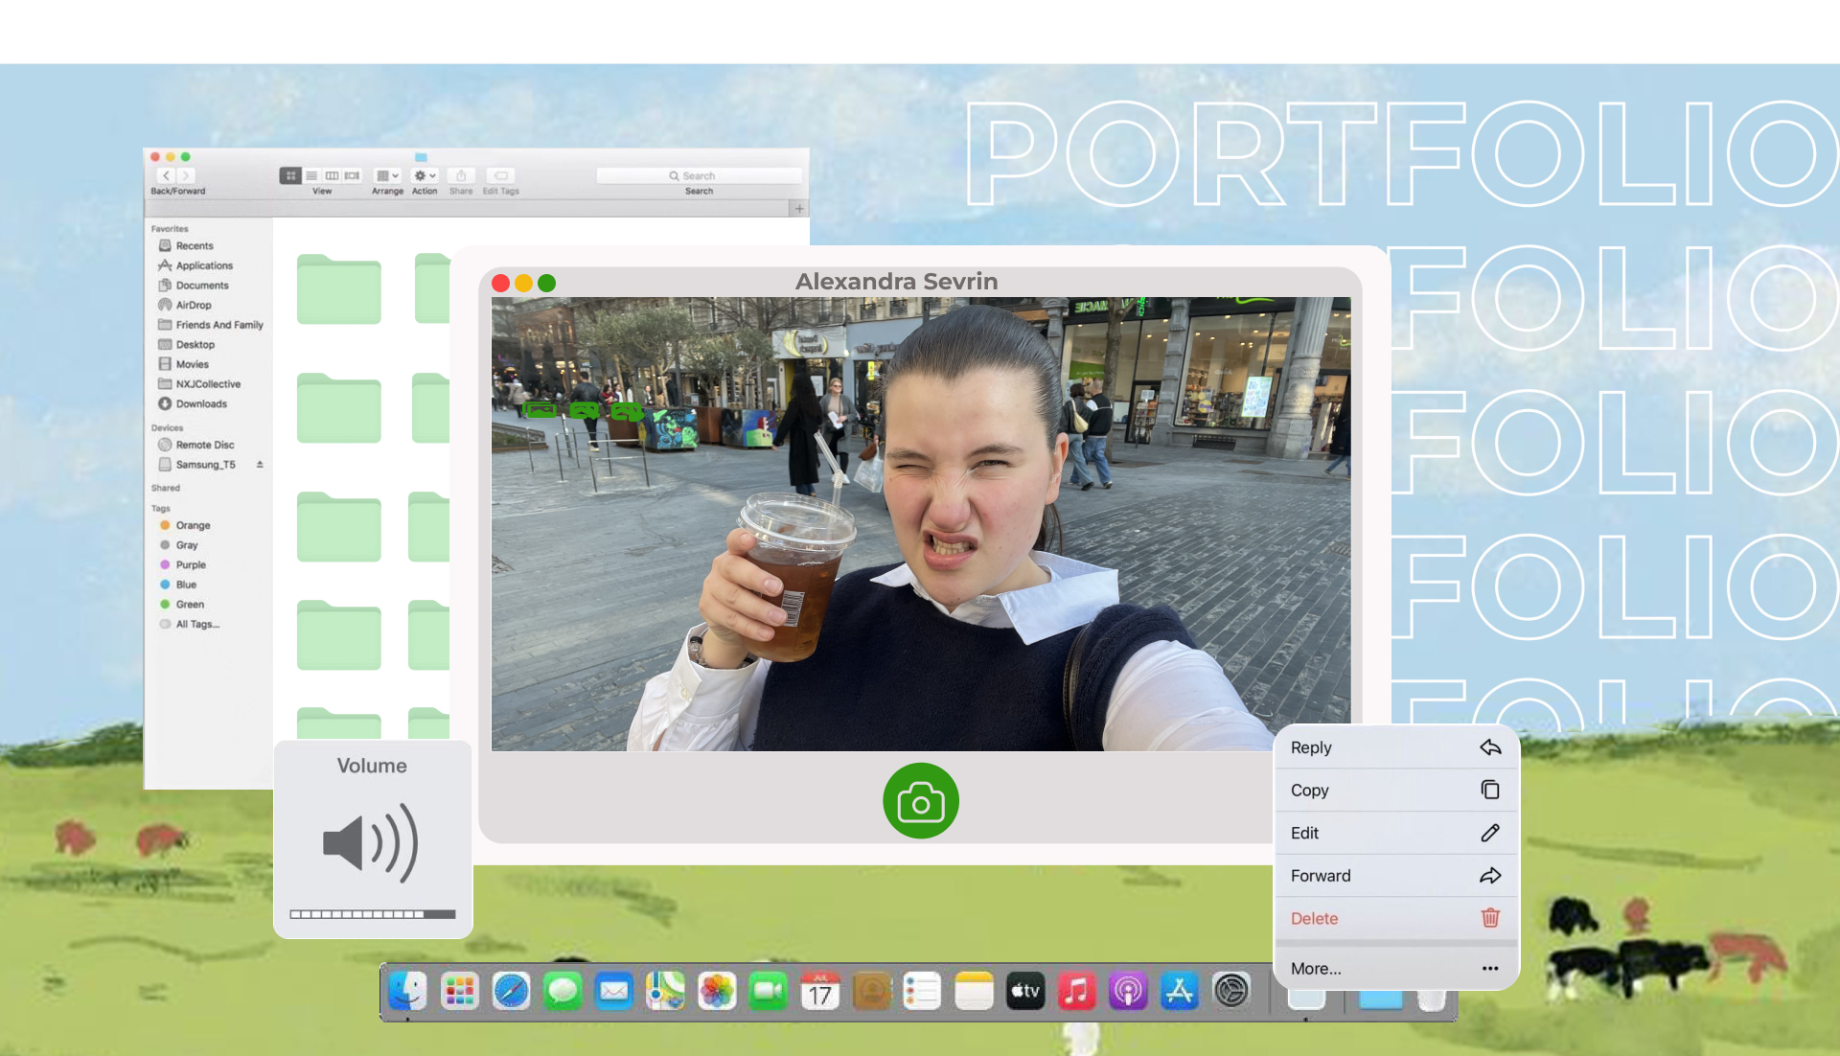The image size is (1840, 1056).
Task: Select AirDrop in the Finder sidebar
Action: 185,305
